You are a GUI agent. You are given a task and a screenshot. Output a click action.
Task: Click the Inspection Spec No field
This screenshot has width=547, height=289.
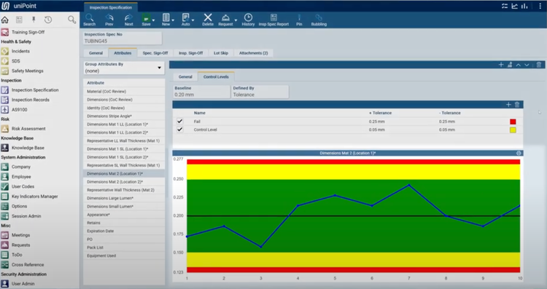(x=123, y=38)
